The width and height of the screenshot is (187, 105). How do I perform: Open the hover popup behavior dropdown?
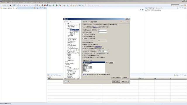(103, 51)
